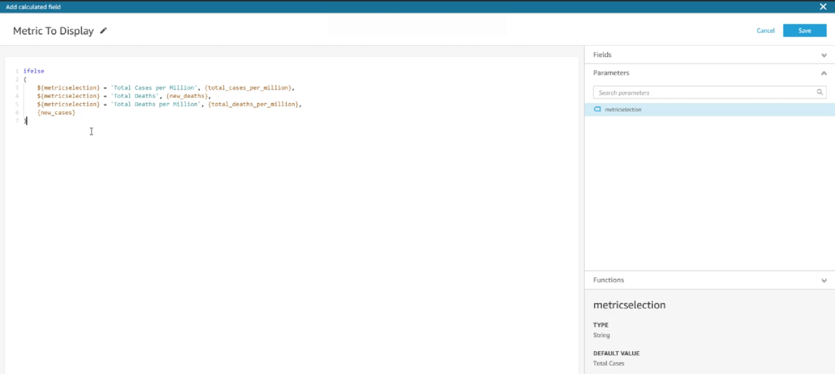Image resolution: width=835 pixels, height=374 pixels.
Task: Click the String type value
Action: (601, 335)
